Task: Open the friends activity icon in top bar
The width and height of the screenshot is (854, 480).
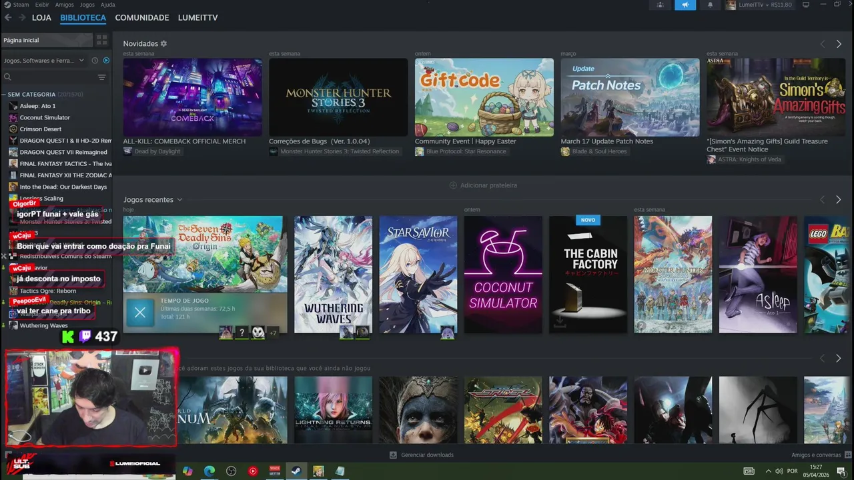Action: (x=660, y=5)
